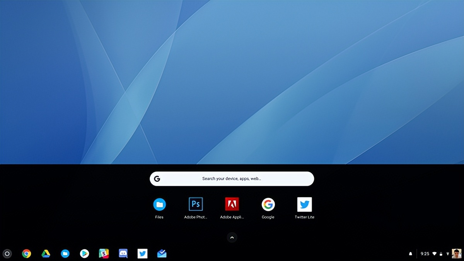Open the account menu via the profile picture
Screen dimensions: 464x261
pos(456,254)
